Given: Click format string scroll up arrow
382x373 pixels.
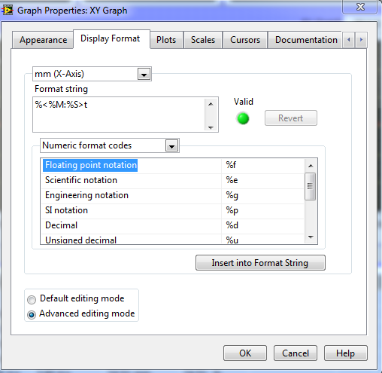Looking at the screenshot, I should [211, 104].
